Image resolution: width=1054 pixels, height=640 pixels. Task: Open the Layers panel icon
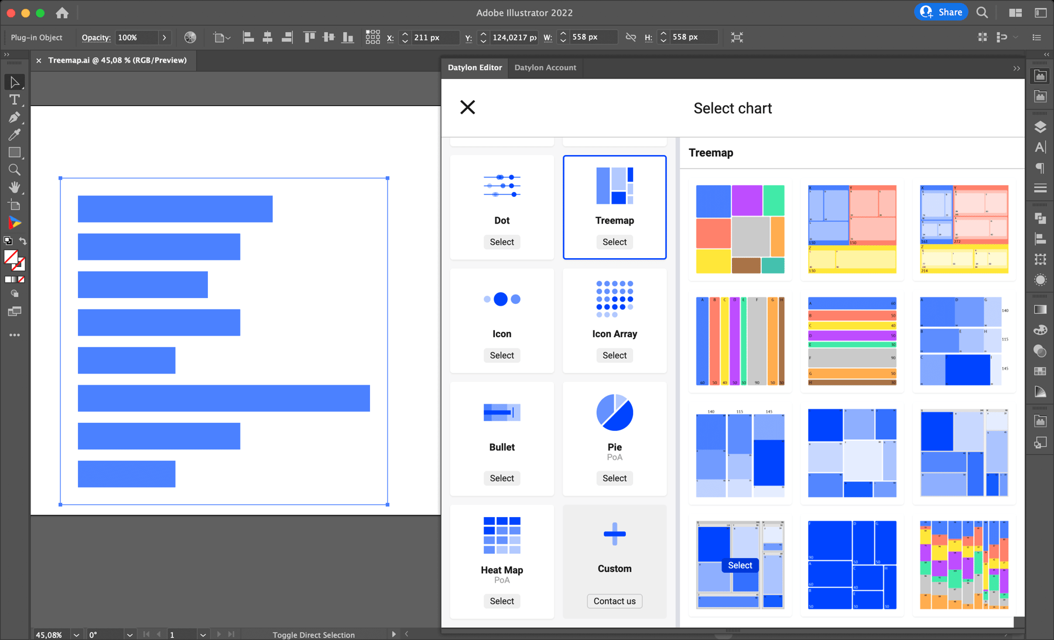pyautogui.click(x=1041, y=126)
